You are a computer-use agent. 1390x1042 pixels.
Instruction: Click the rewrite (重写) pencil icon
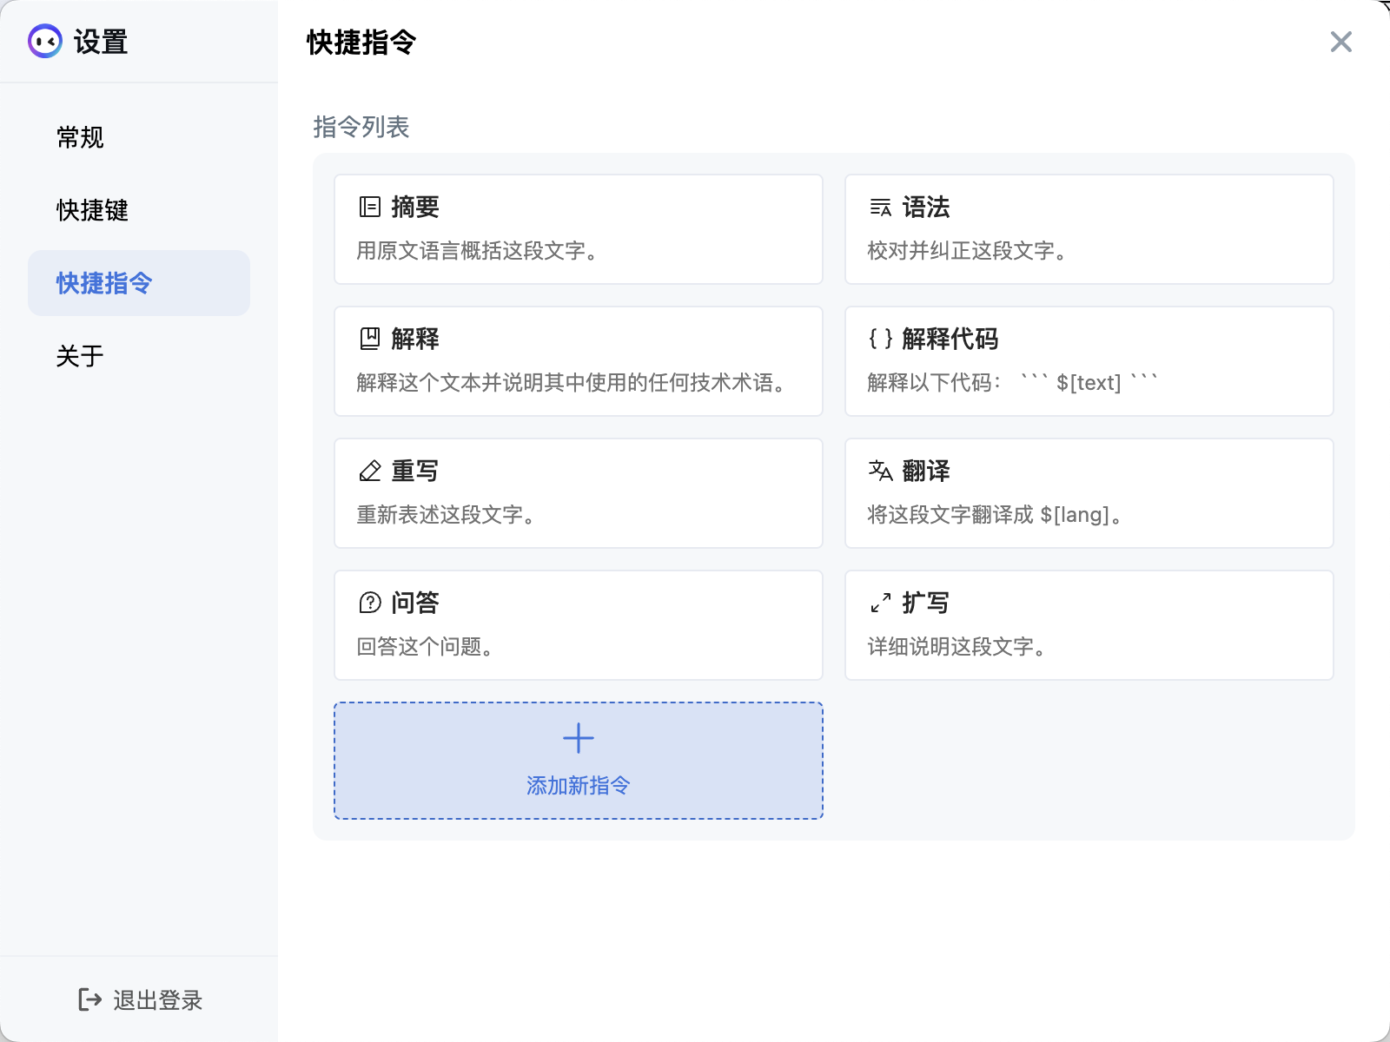tap(370, 471)
